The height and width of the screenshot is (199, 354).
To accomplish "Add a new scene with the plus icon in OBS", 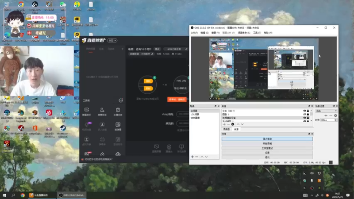I will (192, 157).
